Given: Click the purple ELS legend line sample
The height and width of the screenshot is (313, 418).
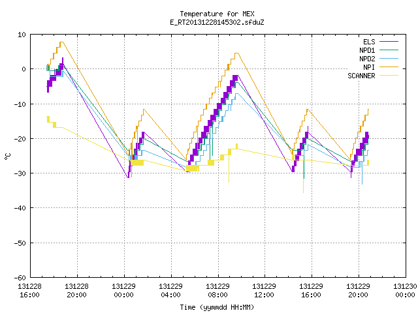Looking at the screenshot, I should coord(389,42).
